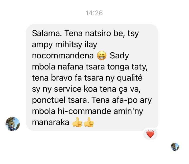Click the word "natsiro" on the first line
This screenshot has height=164, width=189.
point(98,33)
